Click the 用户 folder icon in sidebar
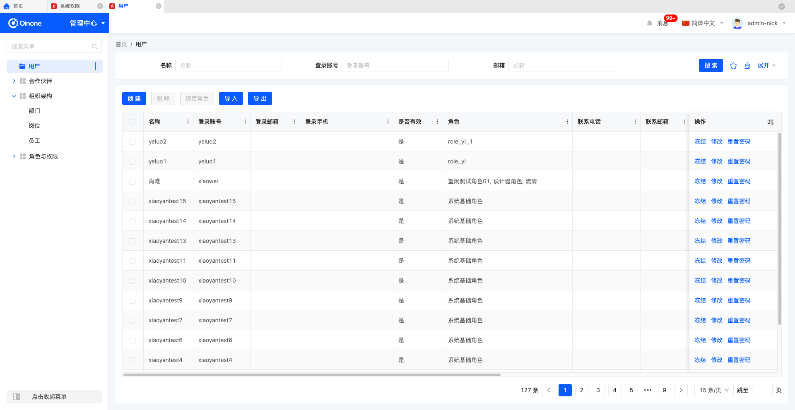 pos(22,66)
